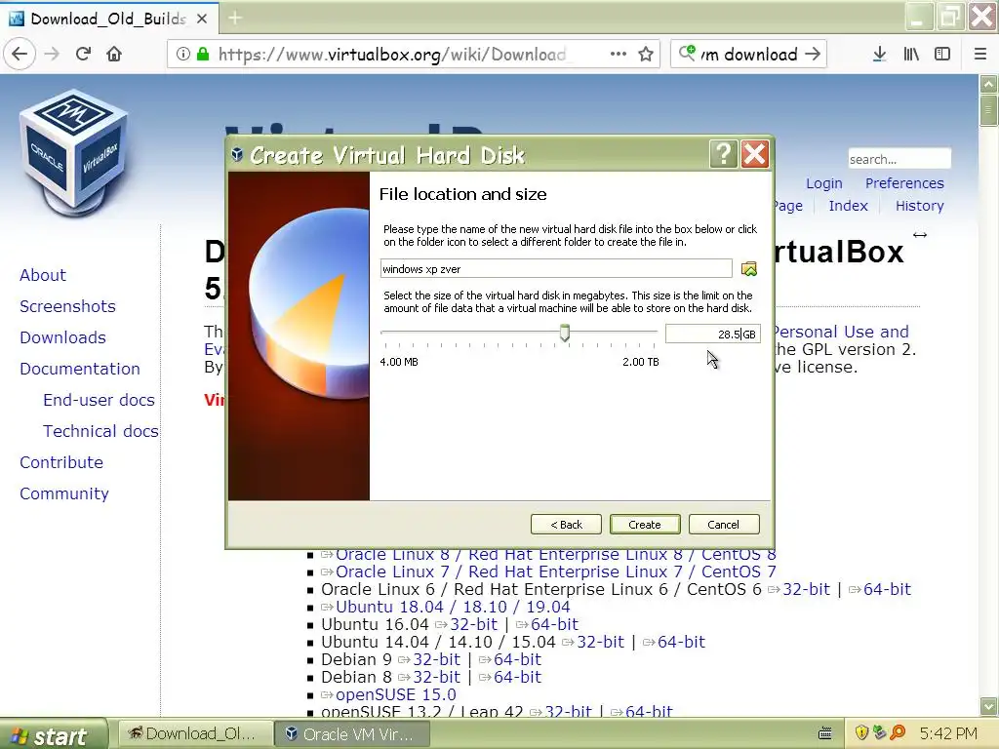999x749 pixels.
Task: Click Create to make the virtual disk
Action: (x=645, y=524)
